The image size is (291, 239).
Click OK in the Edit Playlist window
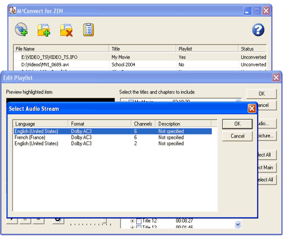261,94
